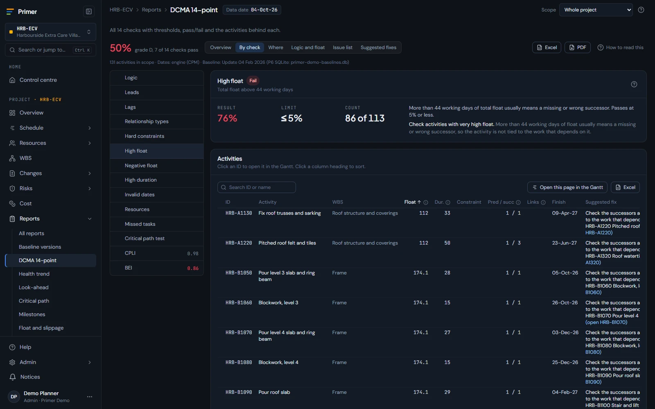Export the report as PDF

pyautogui.click(x=578, y=47)
